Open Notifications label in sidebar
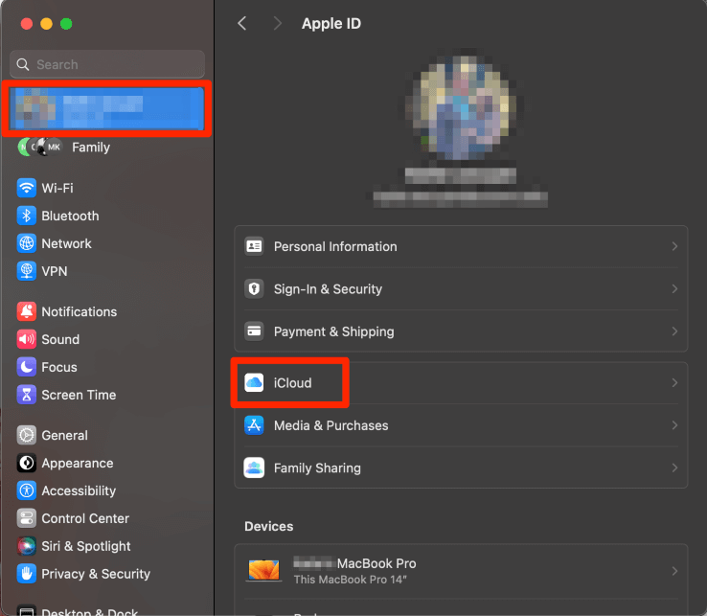 [x=80, y=311]
